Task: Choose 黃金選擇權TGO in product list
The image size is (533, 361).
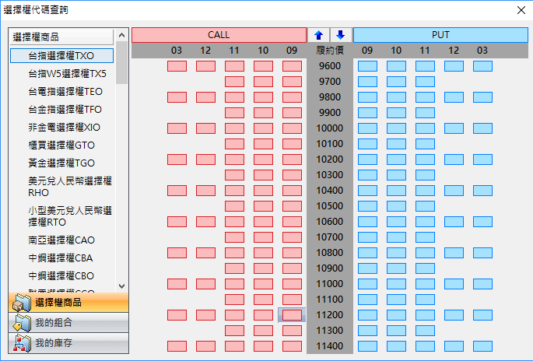Action: point(61,163)
